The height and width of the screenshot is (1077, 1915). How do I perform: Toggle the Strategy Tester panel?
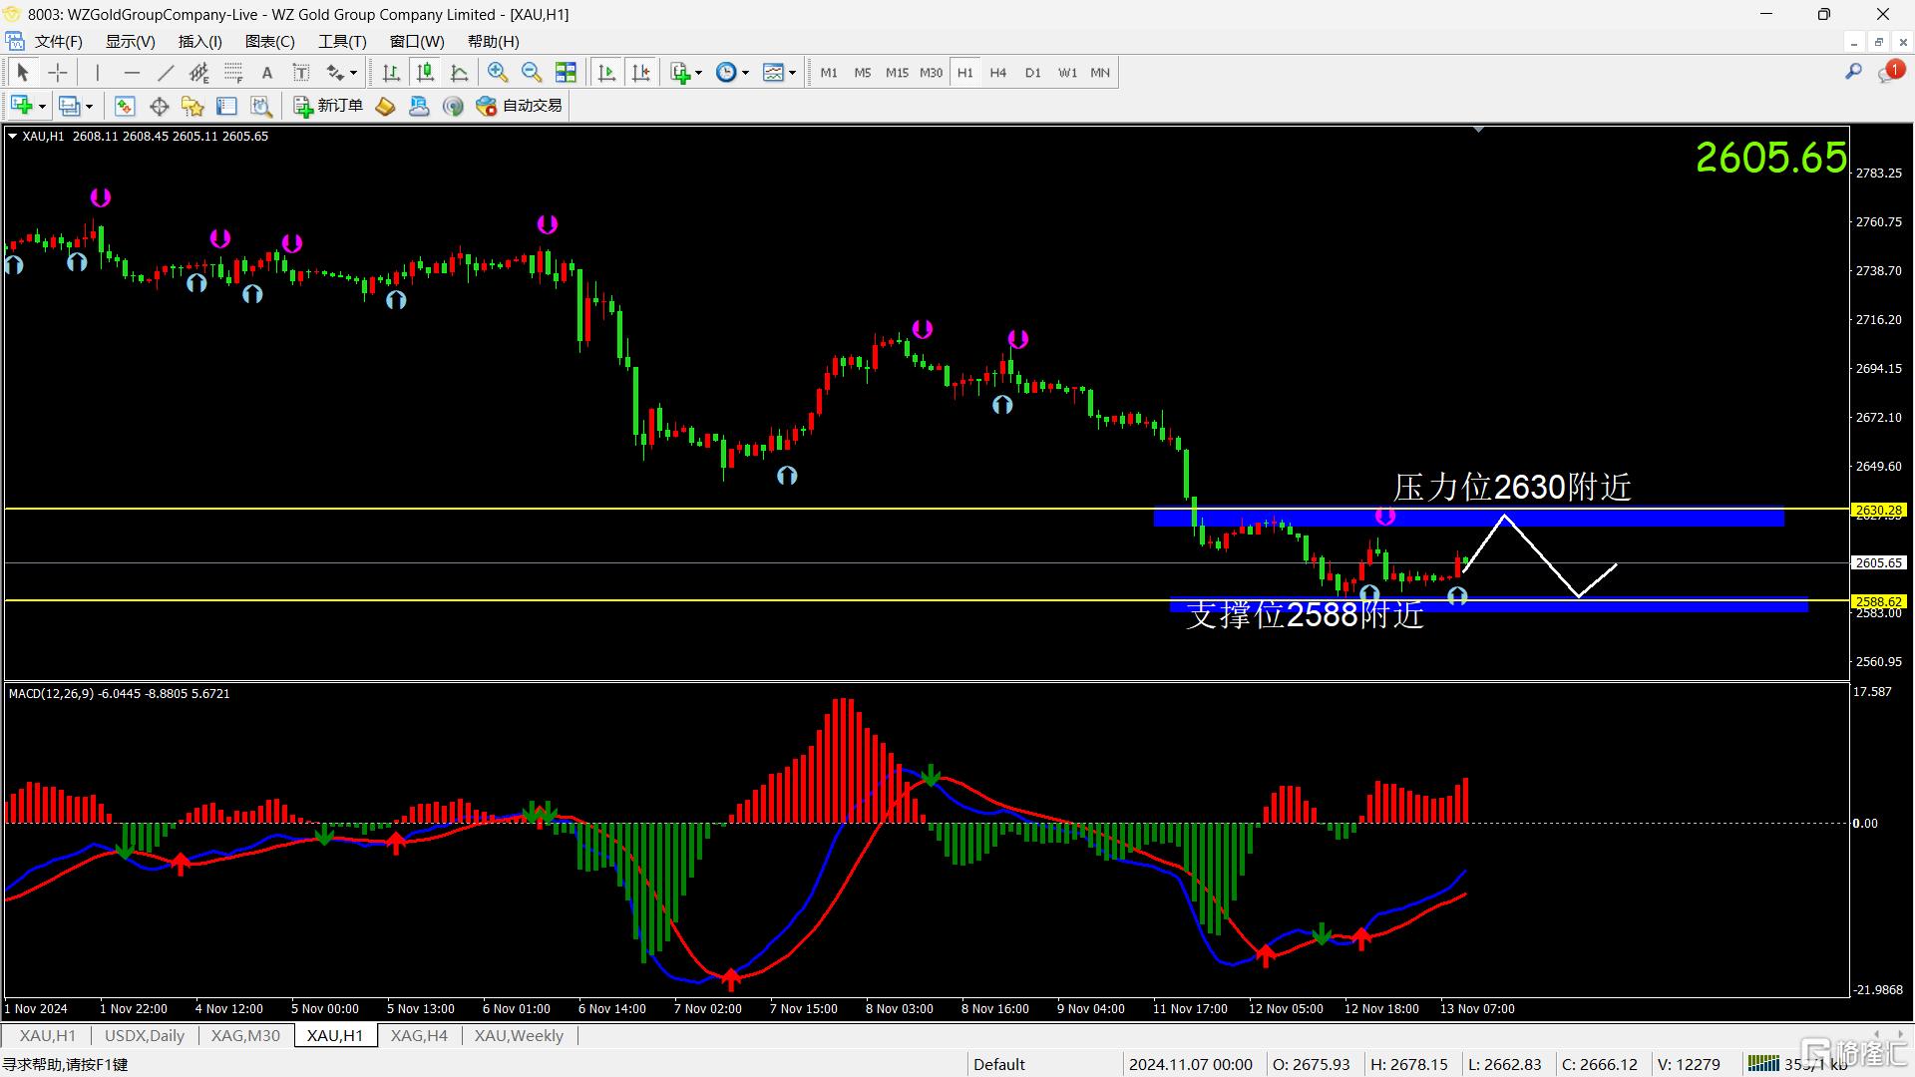[260, 106]
